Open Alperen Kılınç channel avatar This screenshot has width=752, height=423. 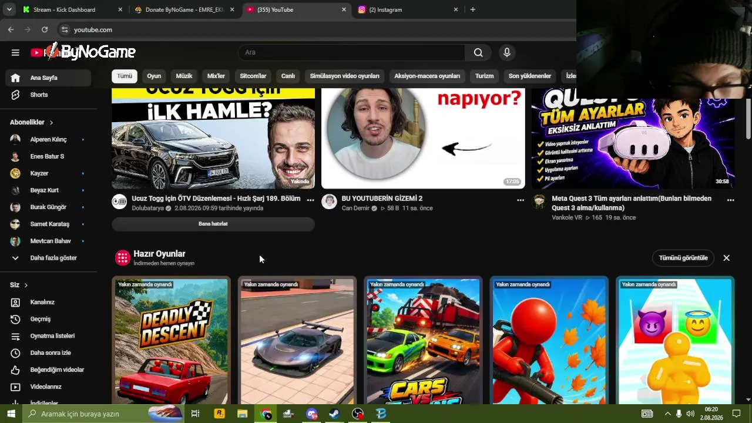(15, 139)
